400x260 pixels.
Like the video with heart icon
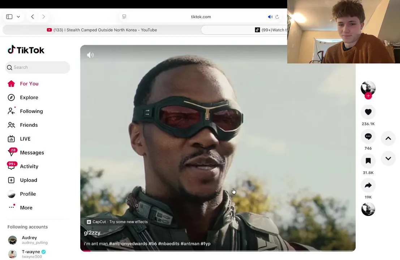coord(368,112)
